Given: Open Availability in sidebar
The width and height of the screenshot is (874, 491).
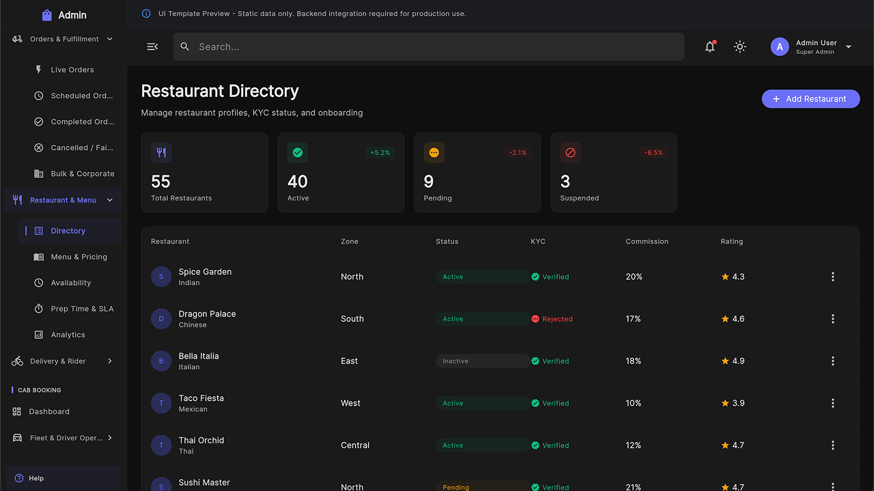Looking at the screenshot, I should (70, 282).
